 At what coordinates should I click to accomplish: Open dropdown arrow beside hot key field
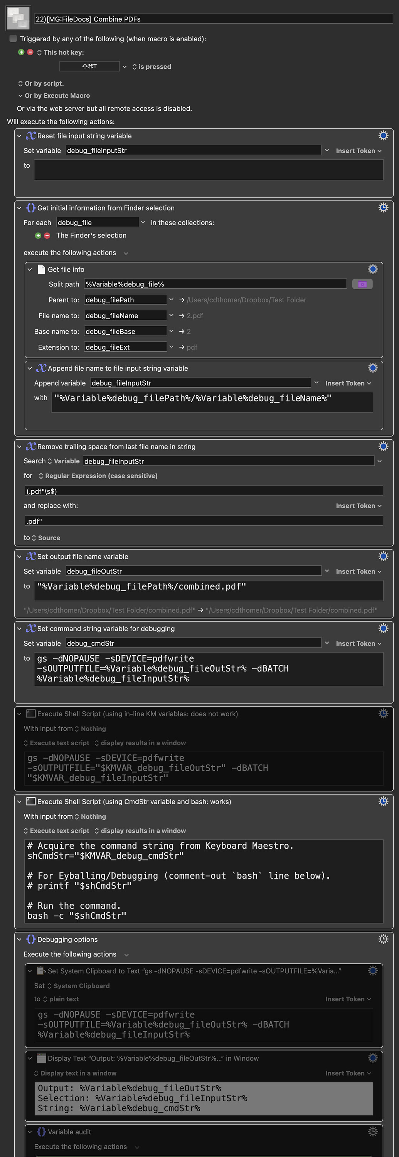click(124, 67)
